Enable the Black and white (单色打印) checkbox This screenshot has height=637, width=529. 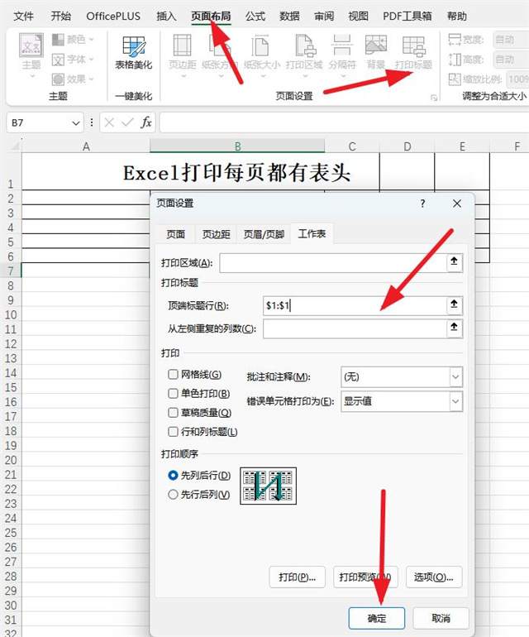[173, 393]
